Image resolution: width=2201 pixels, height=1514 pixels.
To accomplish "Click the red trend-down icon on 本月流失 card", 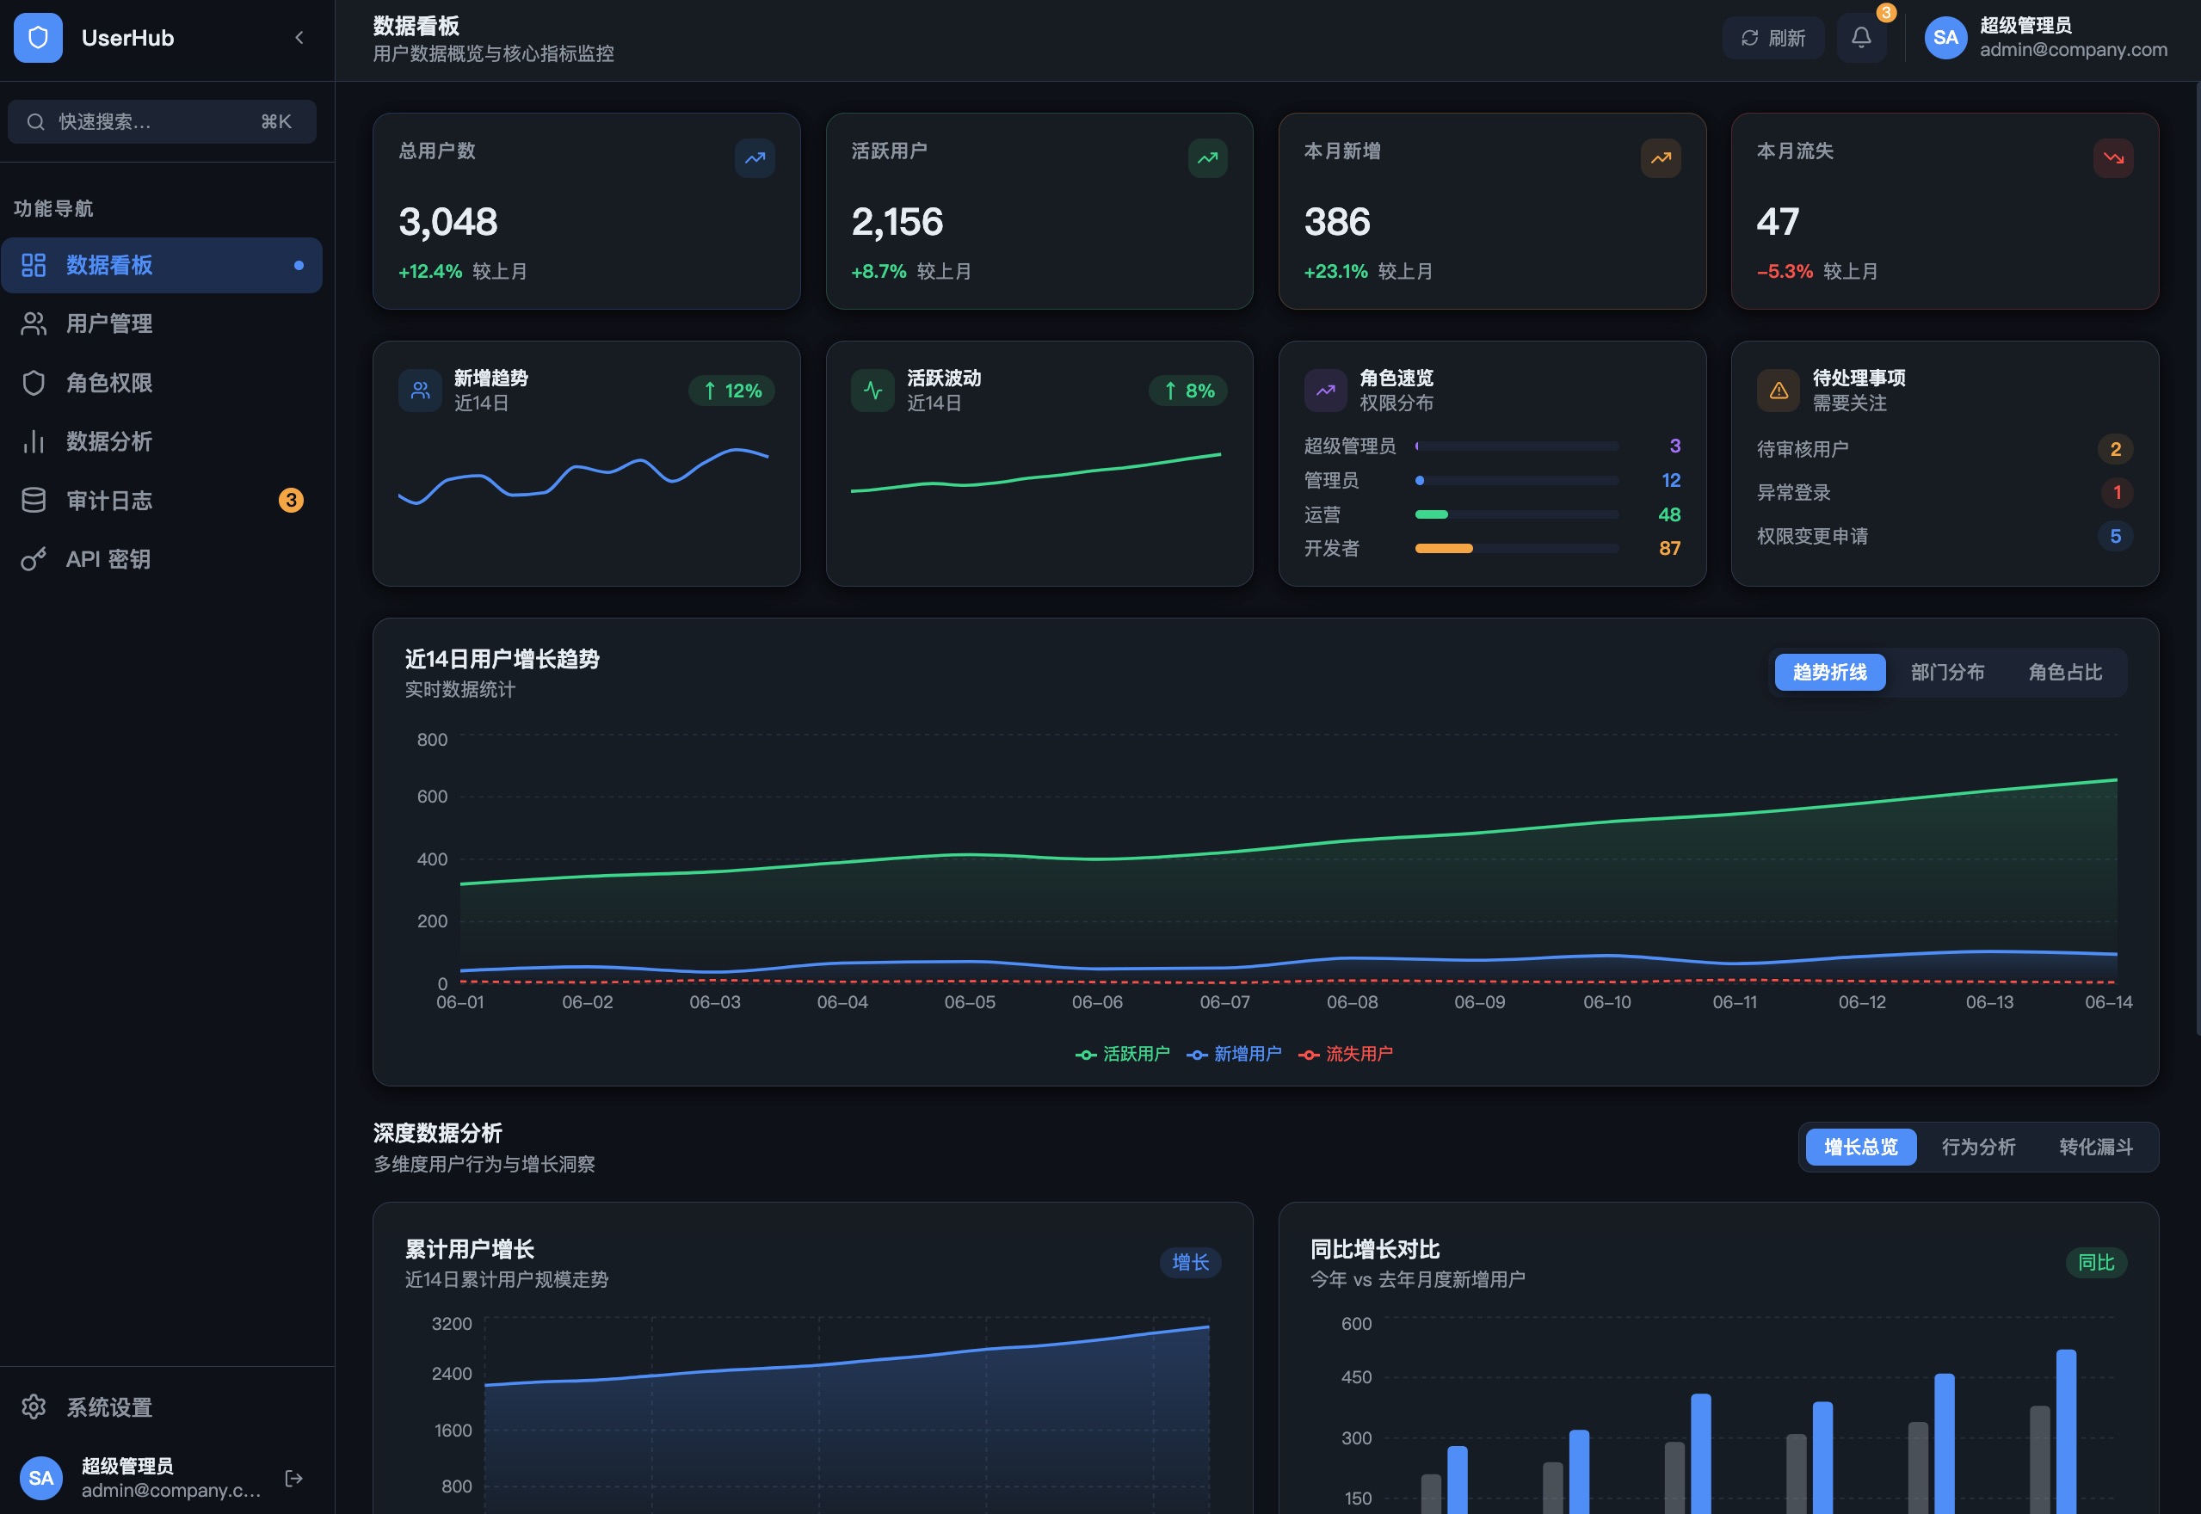I will pos(2114,158).
